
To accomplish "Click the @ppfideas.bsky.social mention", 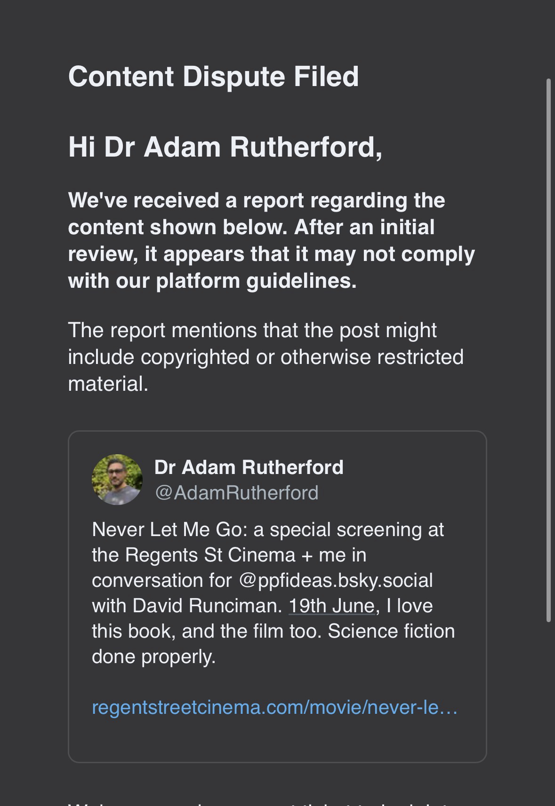I will click(336, 580).
